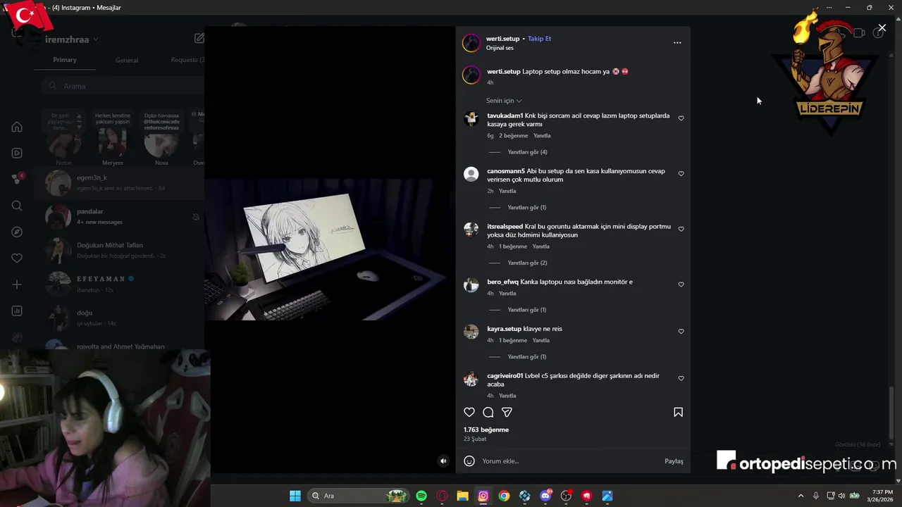Like itsrealspeed's comment
The image size is (902, 507).
(681, 230)
